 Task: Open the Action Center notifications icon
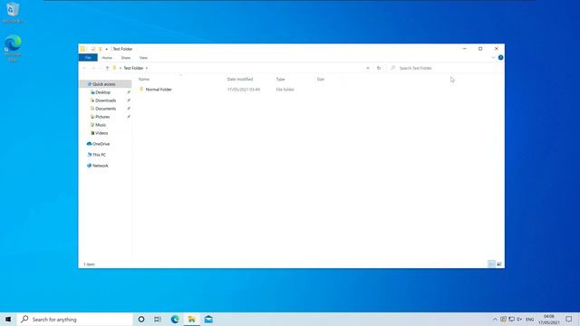(569, 320)
